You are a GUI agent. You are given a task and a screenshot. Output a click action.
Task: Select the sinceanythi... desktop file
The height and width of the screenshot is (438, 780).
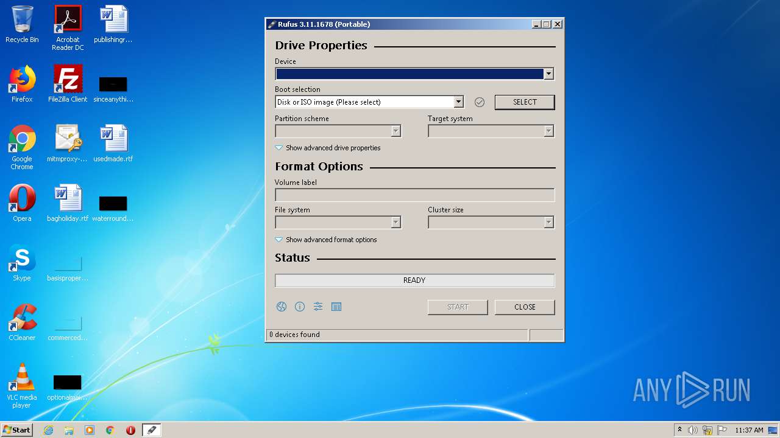[113, 89]
